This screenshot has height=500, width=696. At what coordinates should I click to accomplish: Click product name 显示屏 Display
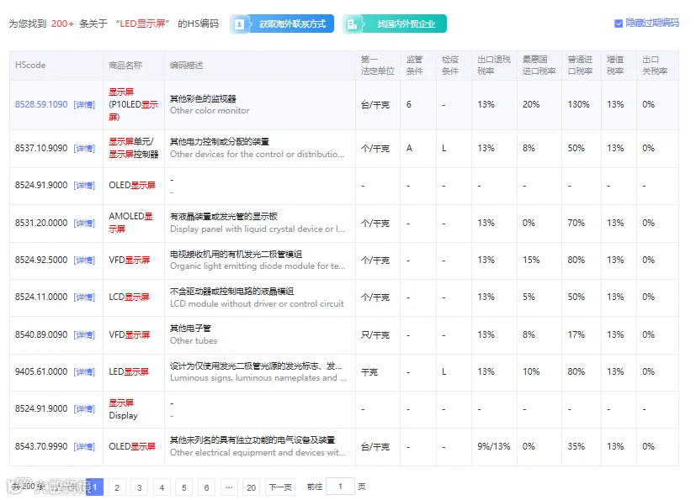point(124,409)
